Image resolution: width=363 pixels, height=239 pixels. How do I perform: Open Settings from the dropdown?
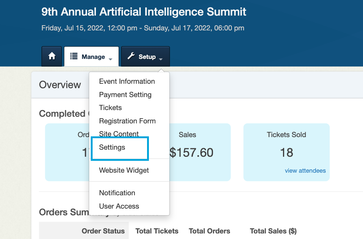tap(112, 147)
